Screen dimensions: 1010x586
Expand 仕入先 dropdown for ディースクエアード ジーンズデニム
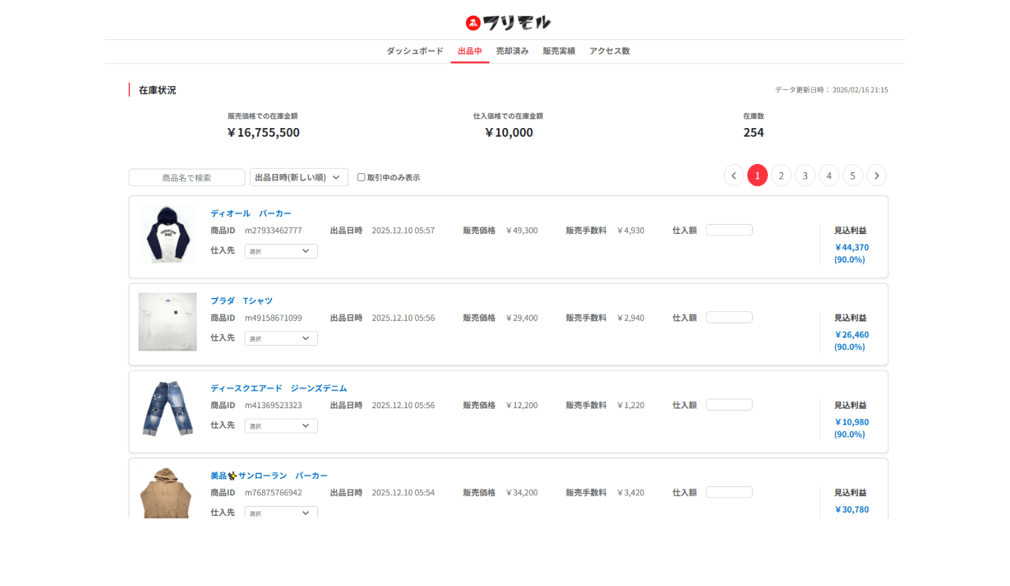(281, 426)
